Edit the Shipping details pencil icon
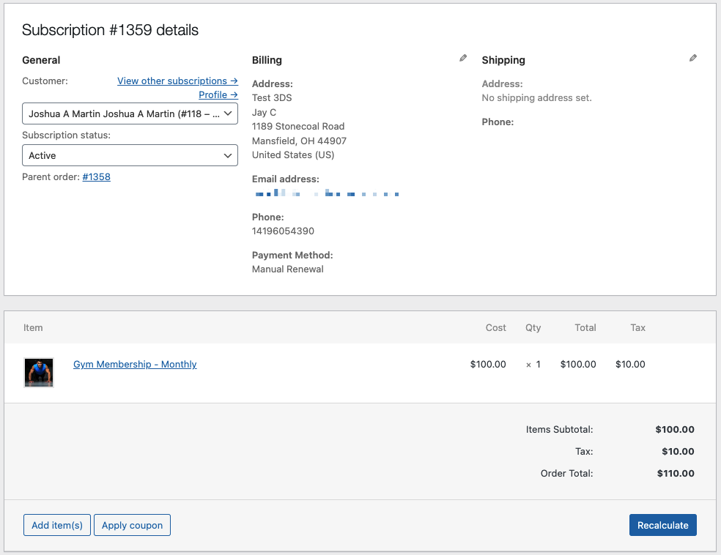Viewport: 721px width, 555px height. click(692, 57)
